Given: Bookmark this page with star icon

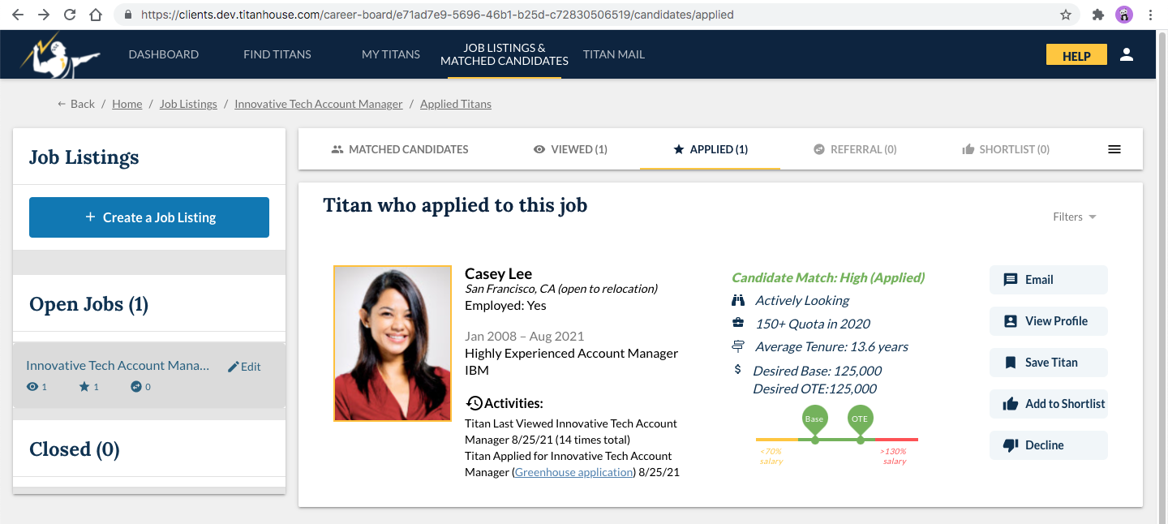Looking at the screenshot, I should [1066, 15].
